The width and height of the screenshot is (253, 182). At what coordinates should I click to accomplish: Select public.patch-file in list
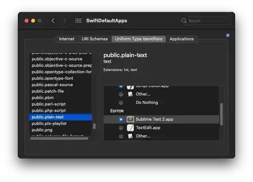(60, 91)
